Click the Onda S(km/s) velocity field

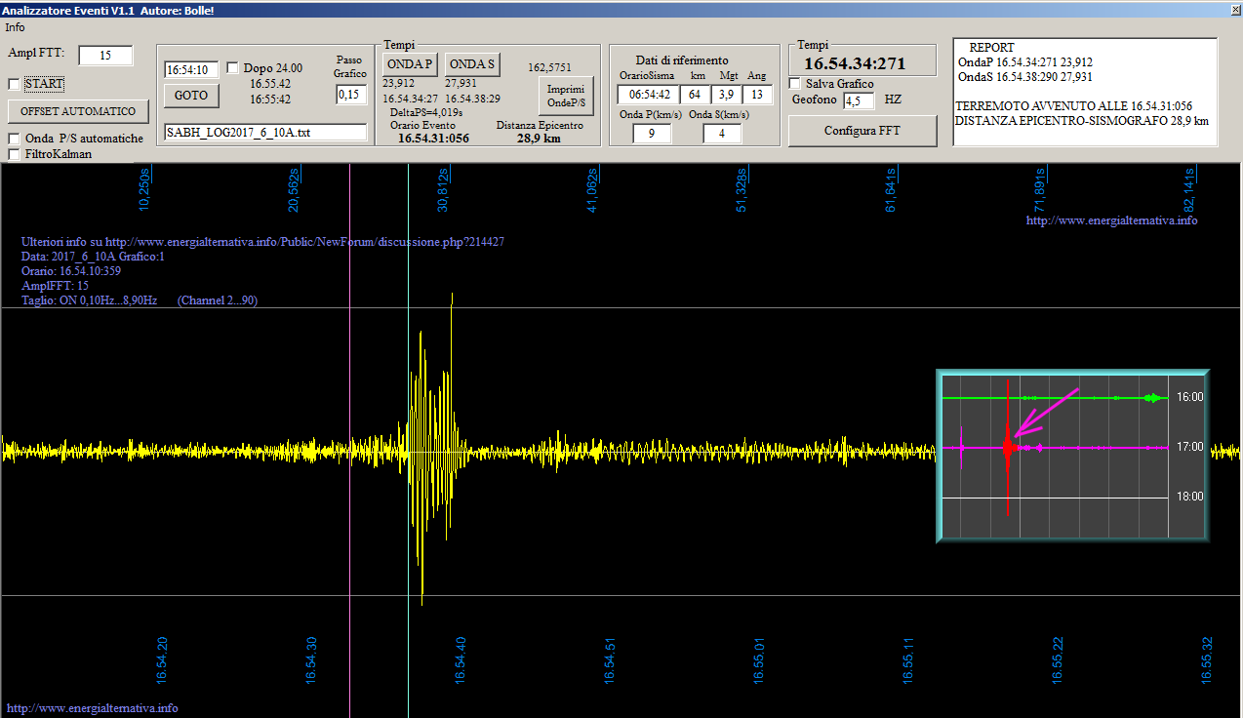point(722,134)
